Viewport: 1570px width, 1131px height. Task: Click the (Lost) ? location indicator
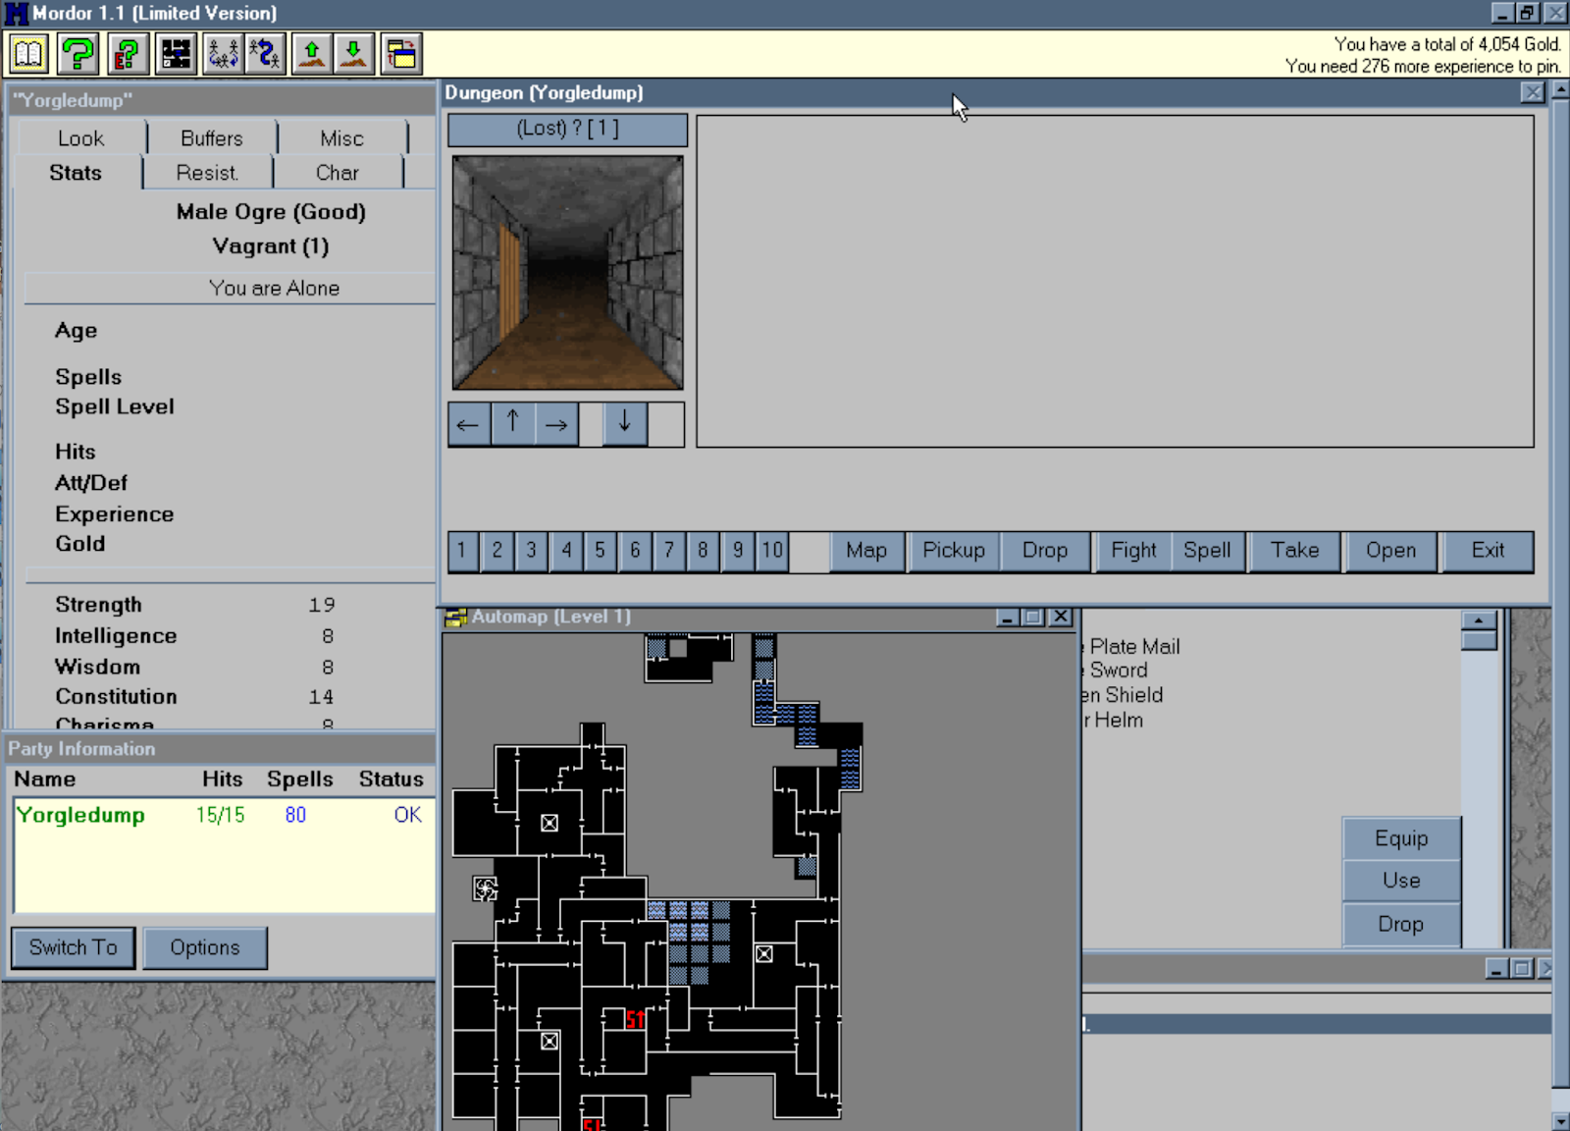coord(566,129)
